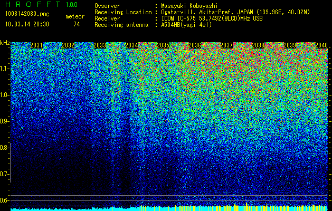Click the HROFFT 1.0.0 title text
The height and width of the screenshot is (211, 332).
click(42, 4)
